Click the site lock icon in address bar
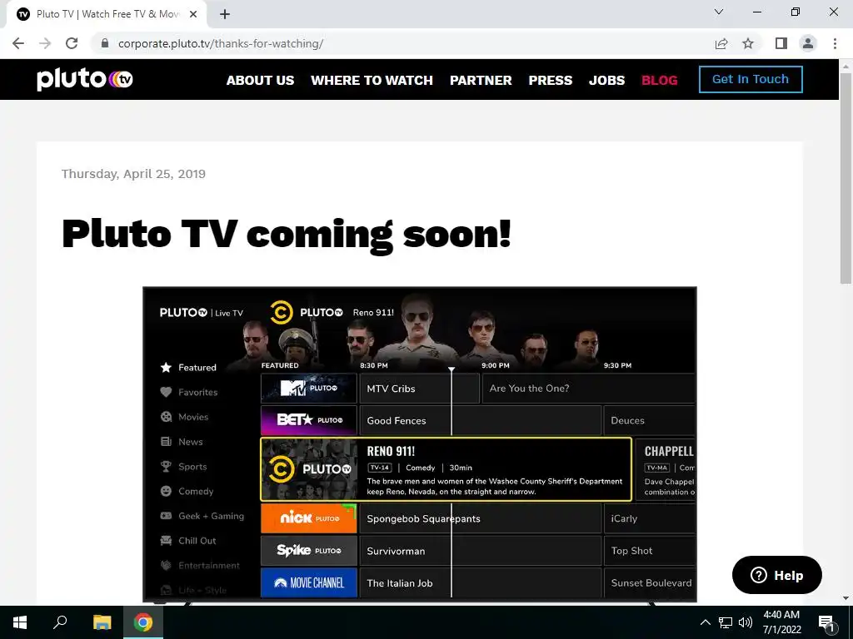This screenshot has height=639, width=853. point(105,43)
